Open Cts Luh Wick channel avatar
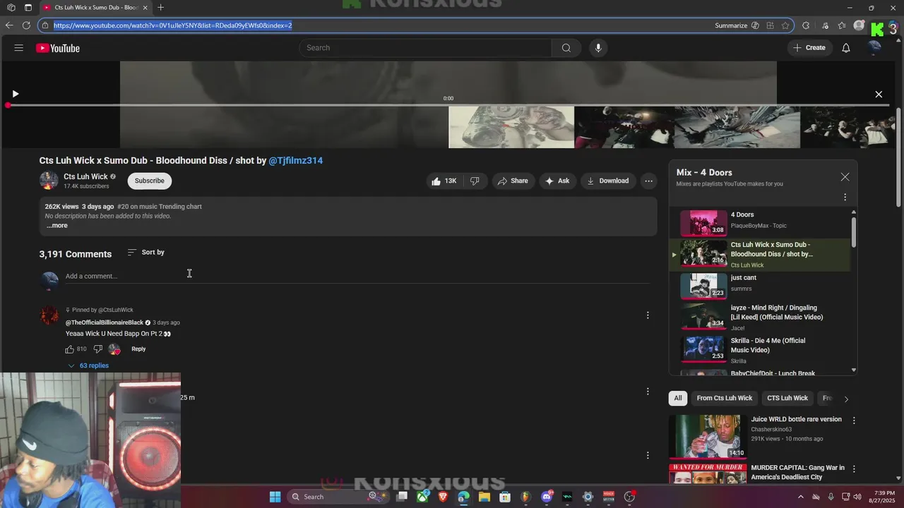The width and height of the screenshot is (904, 508). tap(49, 181)
